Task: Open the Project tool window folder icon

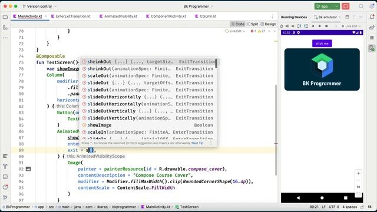Action: click(5, 17)
